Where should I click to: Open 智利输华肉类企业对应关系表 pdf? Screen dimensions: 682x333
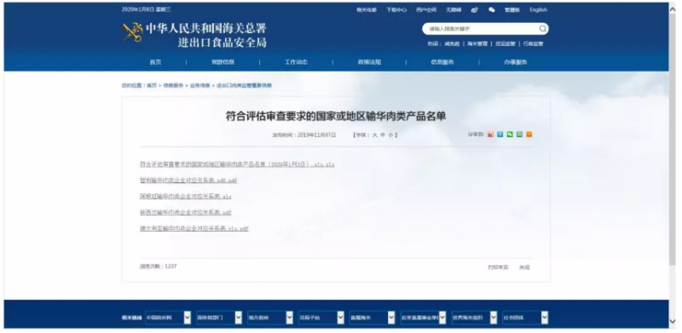[188, 181]
